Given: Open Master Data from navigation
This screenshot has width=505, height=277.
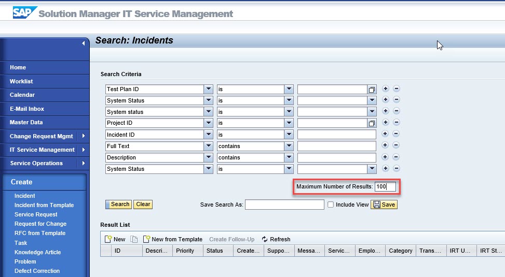Looking at the screenshot, I should (x=26, y=122).
